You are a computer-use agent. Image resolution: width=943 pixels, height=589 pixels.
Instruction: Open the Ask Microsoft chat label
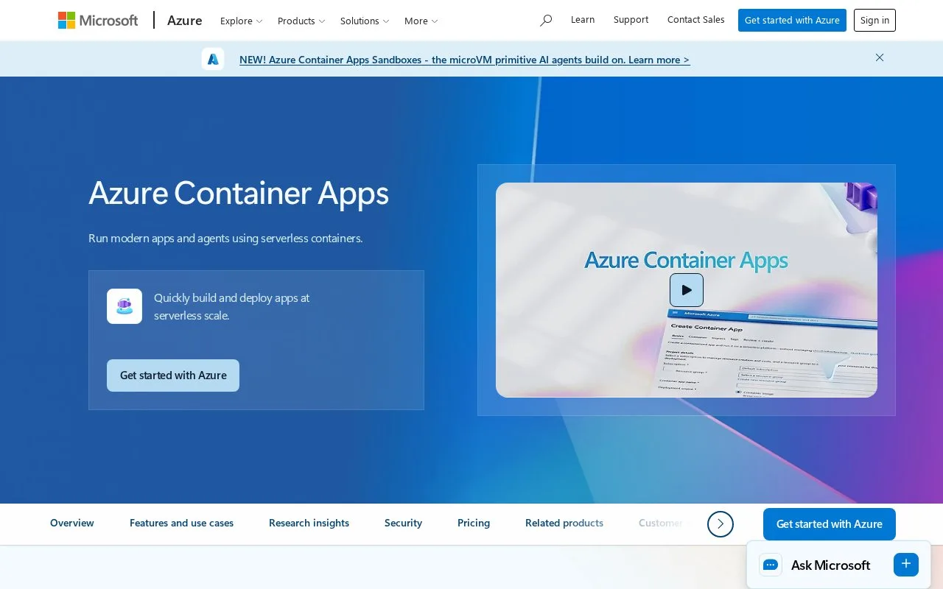coord(830,565)
